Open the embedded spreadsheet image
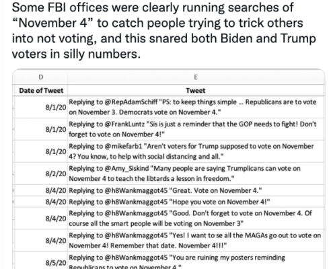This screenshot has height=269, width=333. [169, 169]
